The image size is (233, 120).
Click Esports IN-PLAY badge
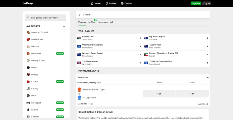pos(60,110)
